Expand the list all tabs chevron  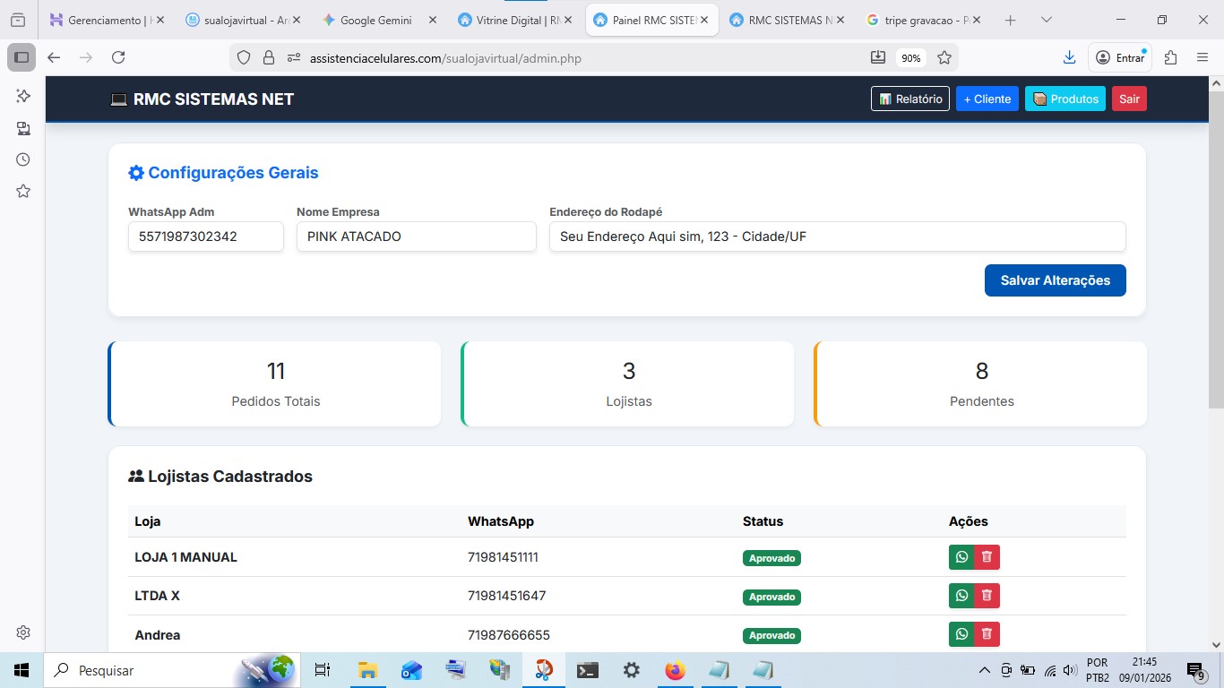click(1046, 20)
